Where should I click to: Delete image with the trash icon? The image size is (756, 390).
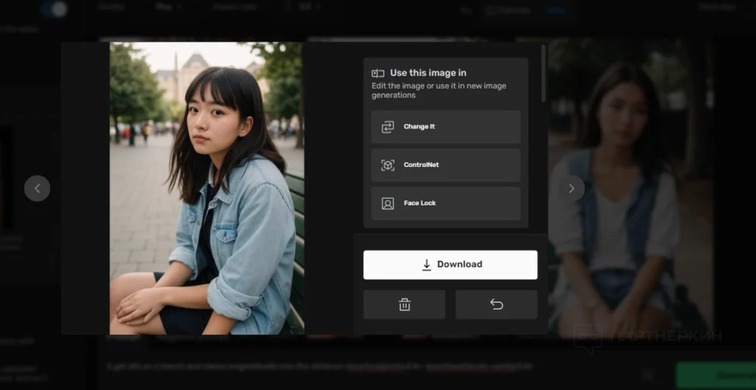pyautogui.click(x=404, y=304)
